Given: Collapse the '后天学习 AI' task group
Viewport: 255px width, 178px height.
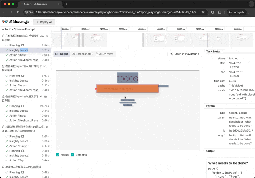Looking at the screenshot, I should [x=3, y=96].
